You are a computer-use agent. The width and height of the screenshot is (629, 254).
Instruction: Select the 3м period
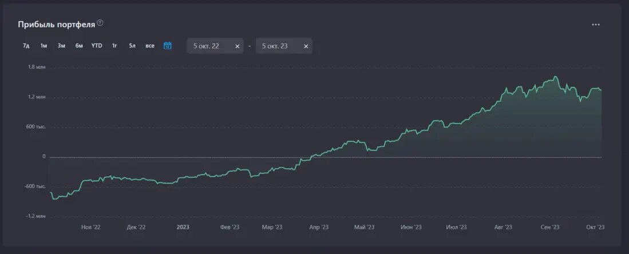61,46
